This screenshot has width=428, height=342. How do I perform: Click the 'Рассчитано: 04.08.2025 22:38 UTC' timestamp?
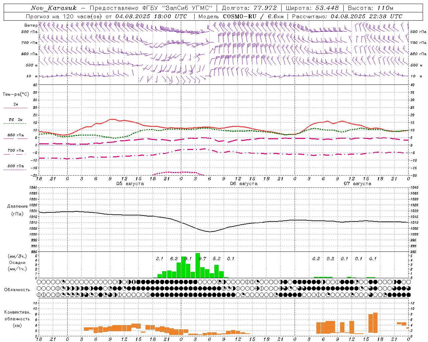pos(347,16)
